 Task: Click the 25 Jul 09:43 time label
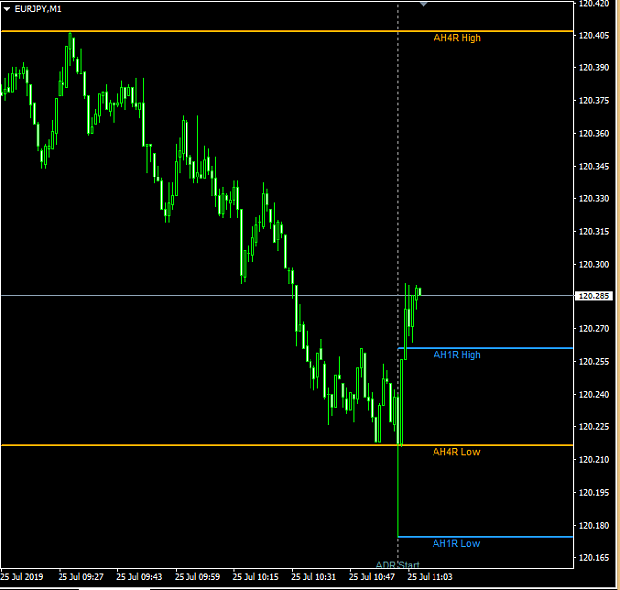pyautogui.click(x=139, y=577)
